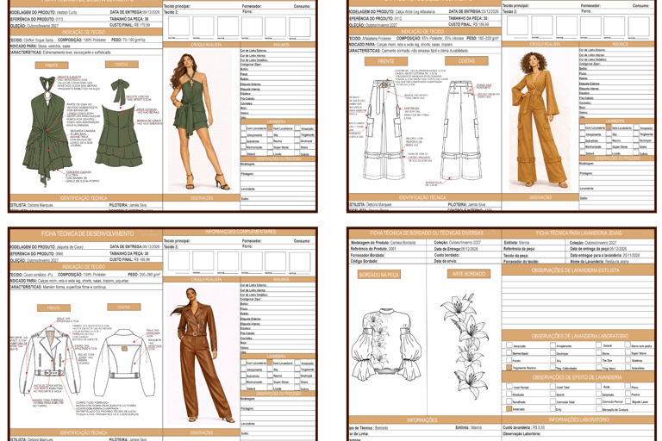Image resolution: width=662 pixels, height=441 pixels.
Task: Click the FICHA TÉCNICA DE BORDADO OU TÉCNICAS DIVERSAS title
Action: click(x=427, y=233)
